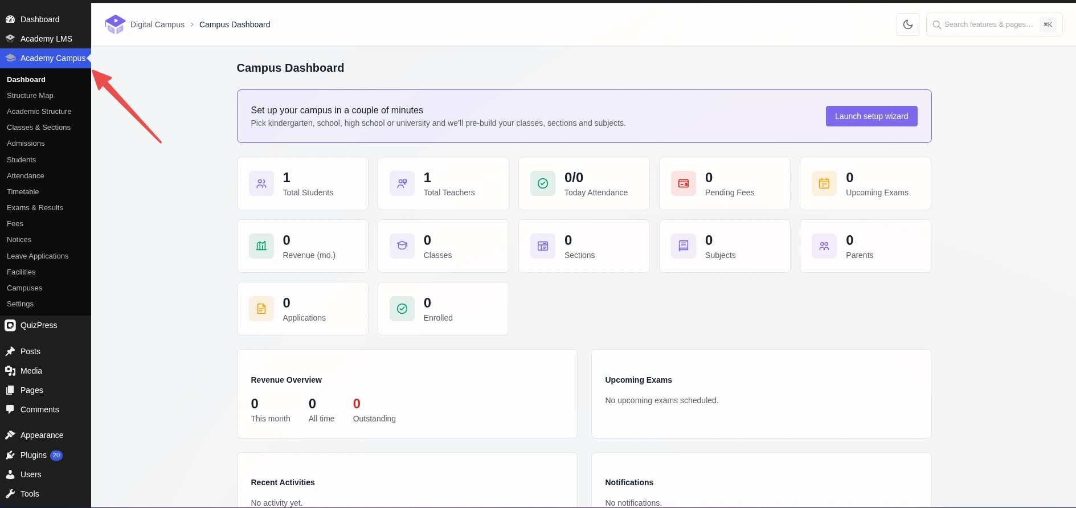
Task: Click the Today Attendance checkmark icon
Action: click(x=543, y=183)
